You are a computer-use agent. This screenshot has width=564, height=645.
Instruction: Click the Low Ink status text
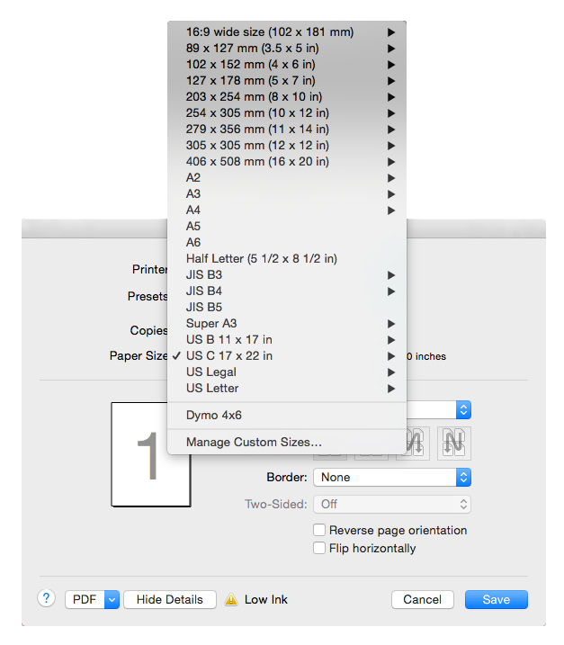click(x=265, y=600)
